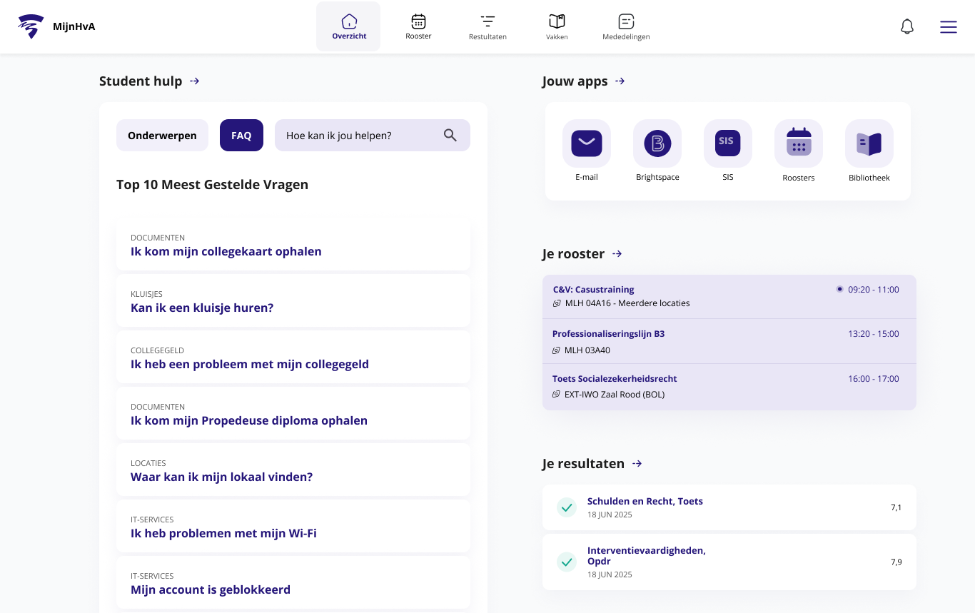Open the Mededelingen tab
Viewport: 975px width, 613px height.
pos(626,27)
